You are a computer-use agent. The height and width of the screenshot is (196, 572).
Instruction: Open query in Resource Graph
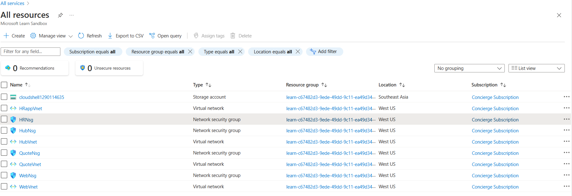[165, 36]
